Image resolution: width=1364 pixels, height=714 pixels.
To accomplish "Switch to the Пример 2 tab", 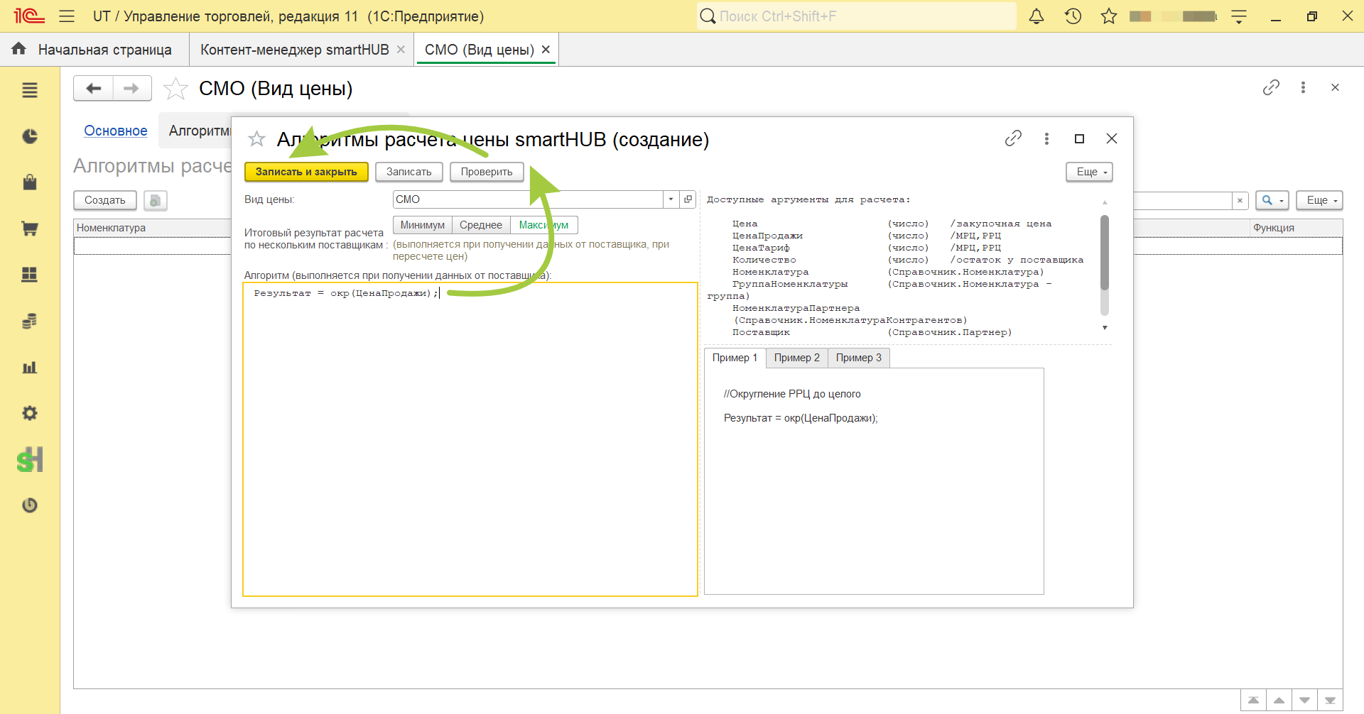I will click(796, 358).
